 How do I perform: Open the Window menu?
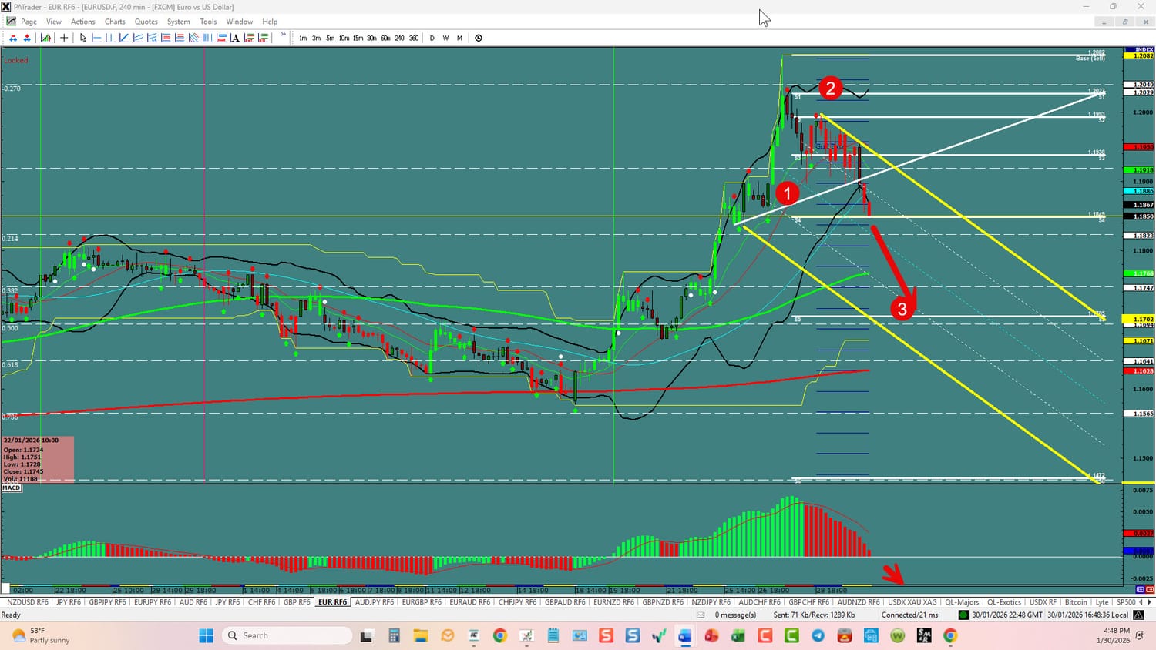point(240,22)
